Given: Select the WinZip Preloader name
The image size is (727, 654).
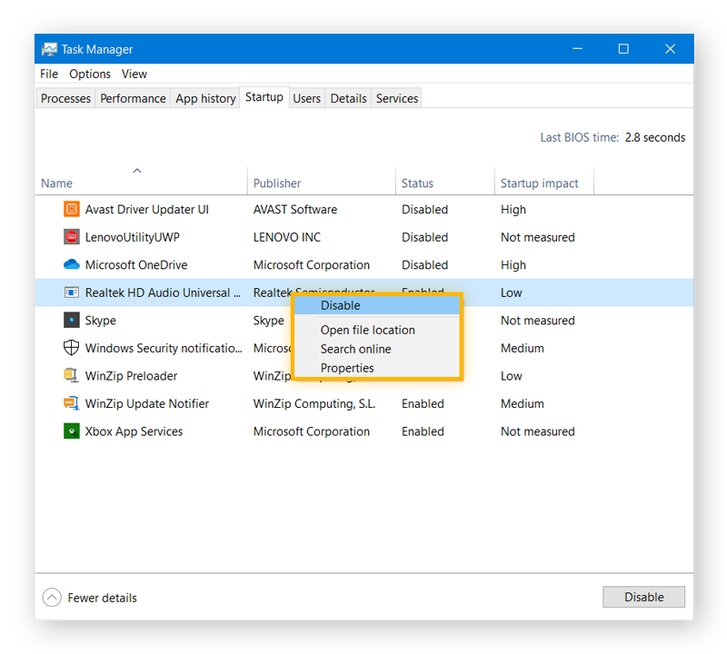Looking at the screenshot, I should coord(131,376).
